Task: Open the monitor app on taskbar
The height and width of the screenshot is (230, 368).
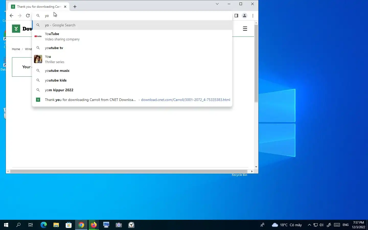Action: tap(106, 225)
